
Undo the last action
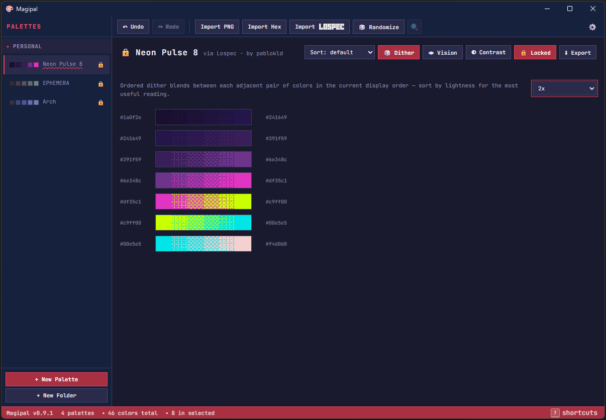click(133, 27)
